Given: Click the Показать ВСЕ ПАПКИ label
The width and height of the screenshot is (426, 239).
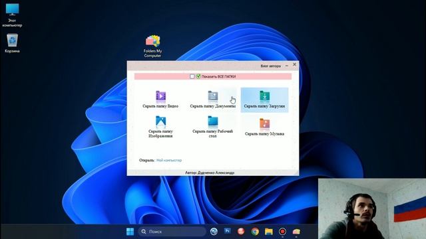Looking at the screenshot, I should click(x=218, y=77).
